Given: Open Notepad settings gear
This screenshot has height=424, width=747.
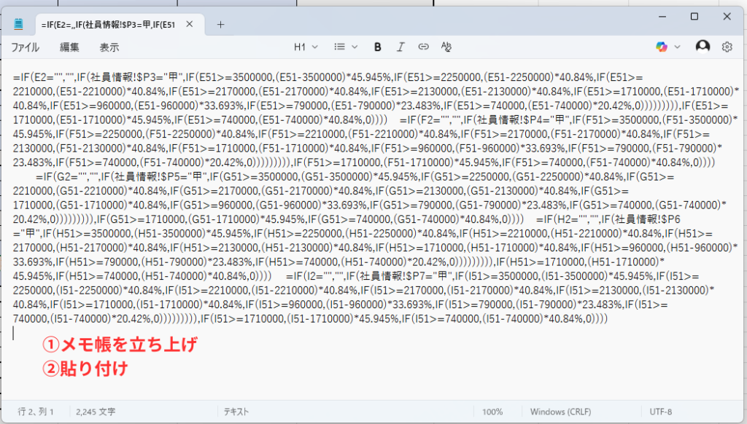Looking at the screenshot, I should coord(727,47).
